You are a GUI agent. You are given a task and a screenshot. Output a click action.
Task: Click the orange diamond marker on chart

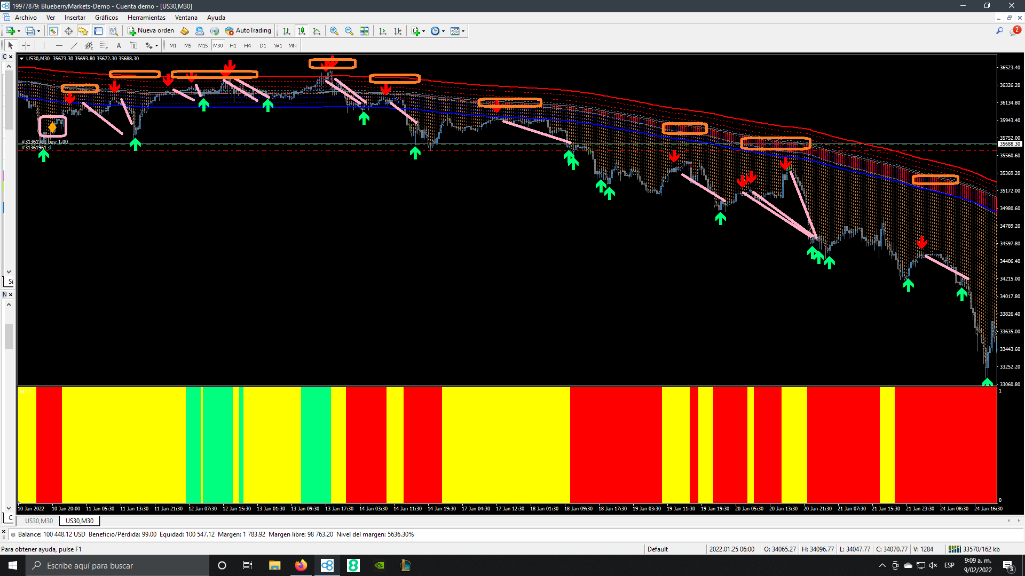(52, 127)
